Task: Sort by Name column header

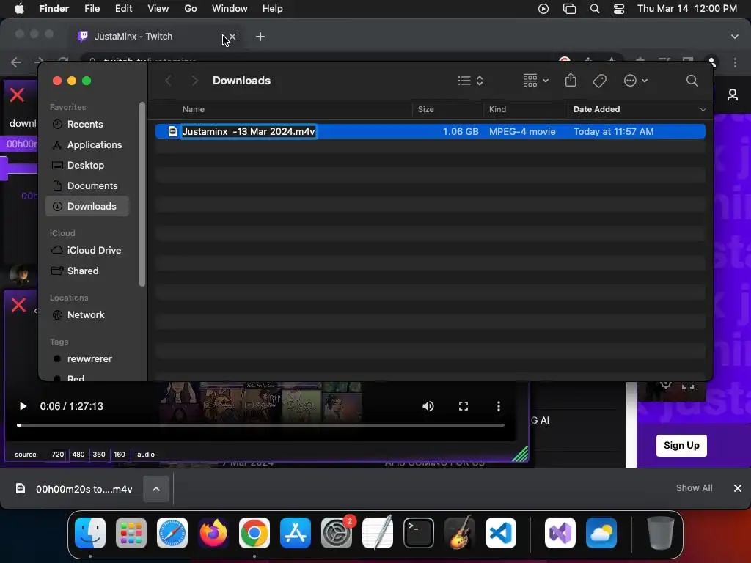Action: tap(194, 109)
